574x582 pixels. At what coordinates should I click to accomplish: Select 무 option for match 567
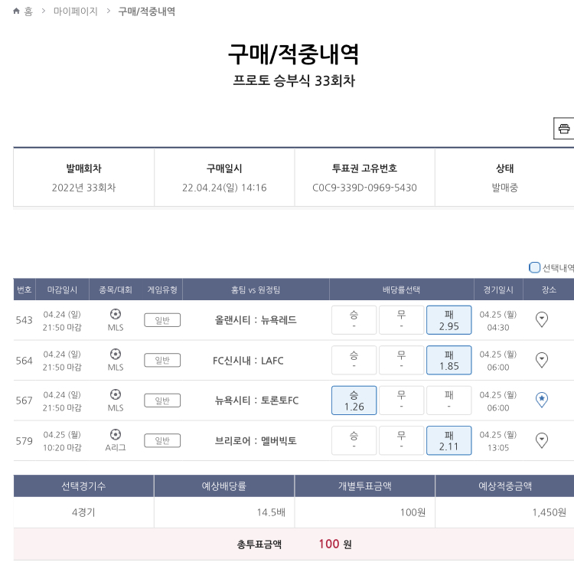[x=402, y=401]
